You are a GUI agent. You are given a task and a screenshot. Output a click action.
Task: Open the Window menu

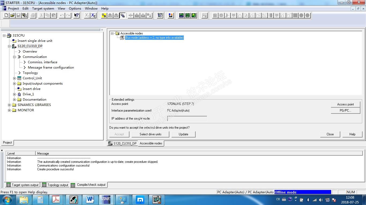(91, 9)
